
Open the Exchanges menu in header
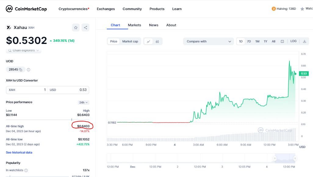click(106, 9)
